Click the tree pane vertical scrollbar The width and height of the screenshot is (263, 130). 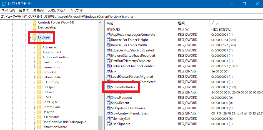click(x=100, y=83)
